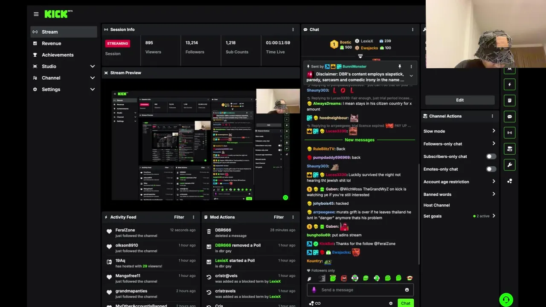Click Host Channel action
The image size is (546, 307).
coord(436,205)
